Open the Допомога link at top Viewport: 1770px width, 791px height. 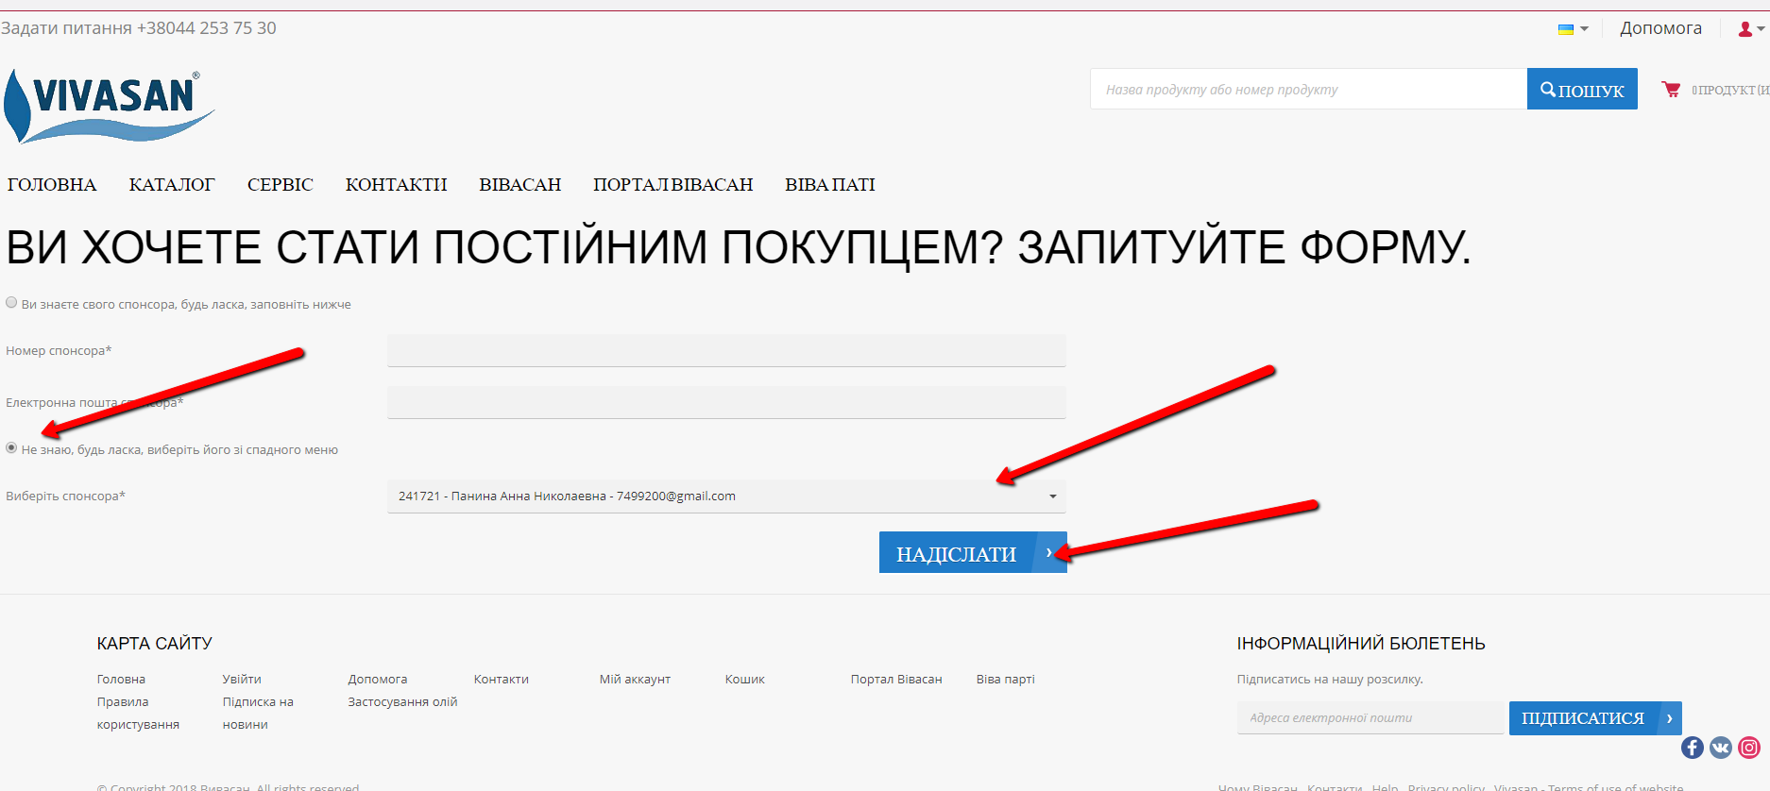[x=1660, y=28]
